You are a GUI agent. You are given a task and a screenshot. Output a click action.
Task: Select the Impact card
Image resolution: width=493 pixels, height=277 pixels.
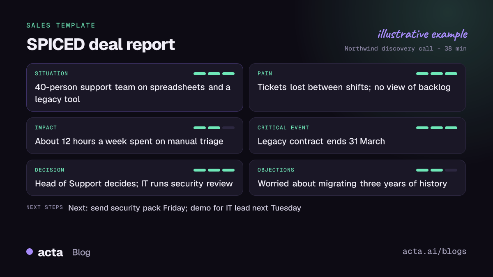pos(135,136)
